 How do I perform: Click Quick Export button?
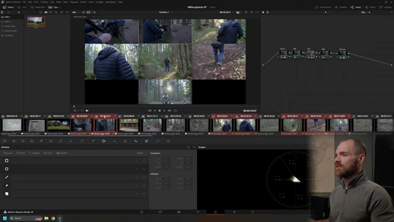pyautogui.click(x=323, y=7)
